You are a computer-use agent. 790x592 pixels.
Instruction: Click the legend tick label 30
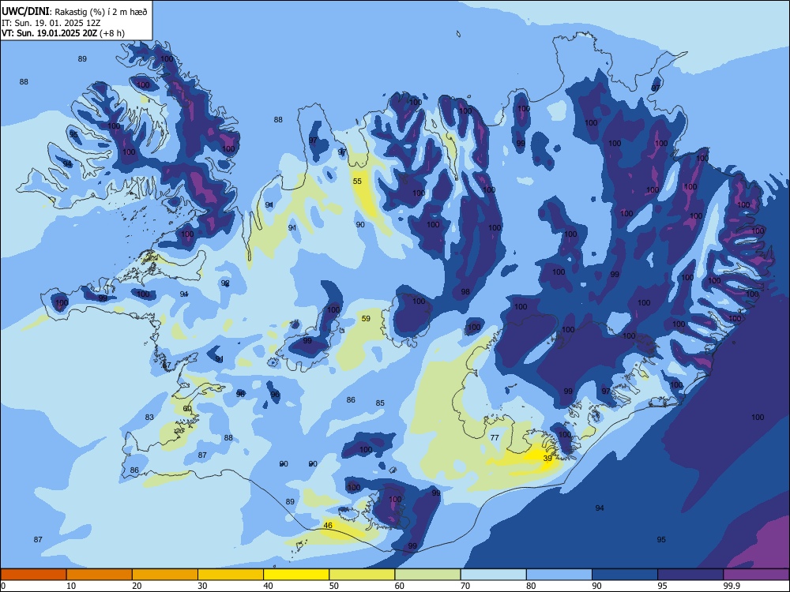point(202,586)
